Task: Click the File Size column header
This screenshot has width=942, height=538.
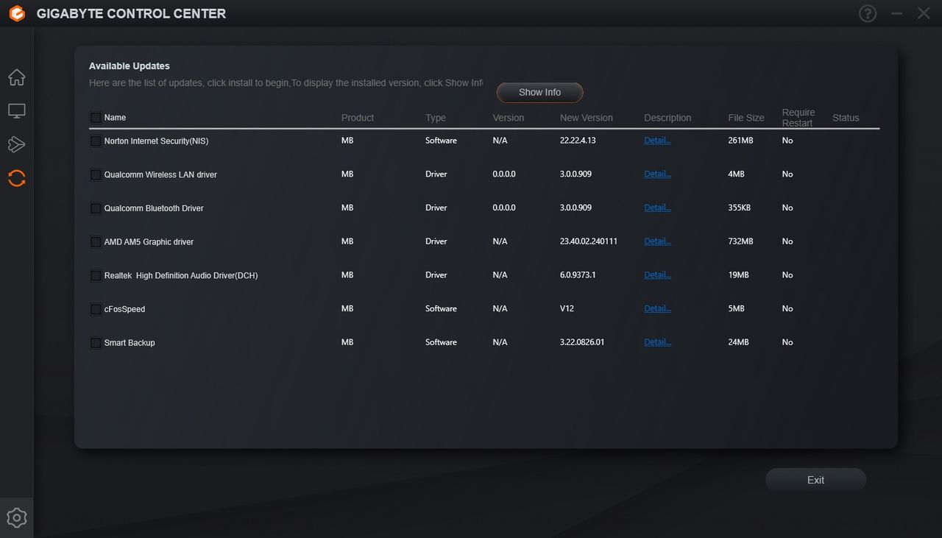Action: (746, 118)
